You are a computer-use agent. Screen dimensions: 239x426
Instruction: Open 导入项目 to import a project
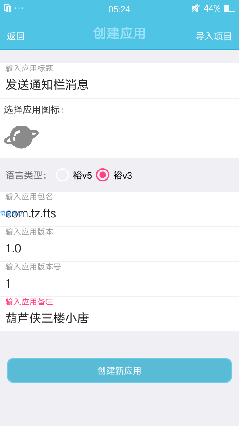pos(213,36)
